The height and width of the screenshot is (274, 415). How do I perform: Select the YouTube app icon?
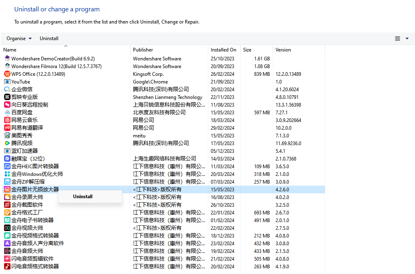7,81
